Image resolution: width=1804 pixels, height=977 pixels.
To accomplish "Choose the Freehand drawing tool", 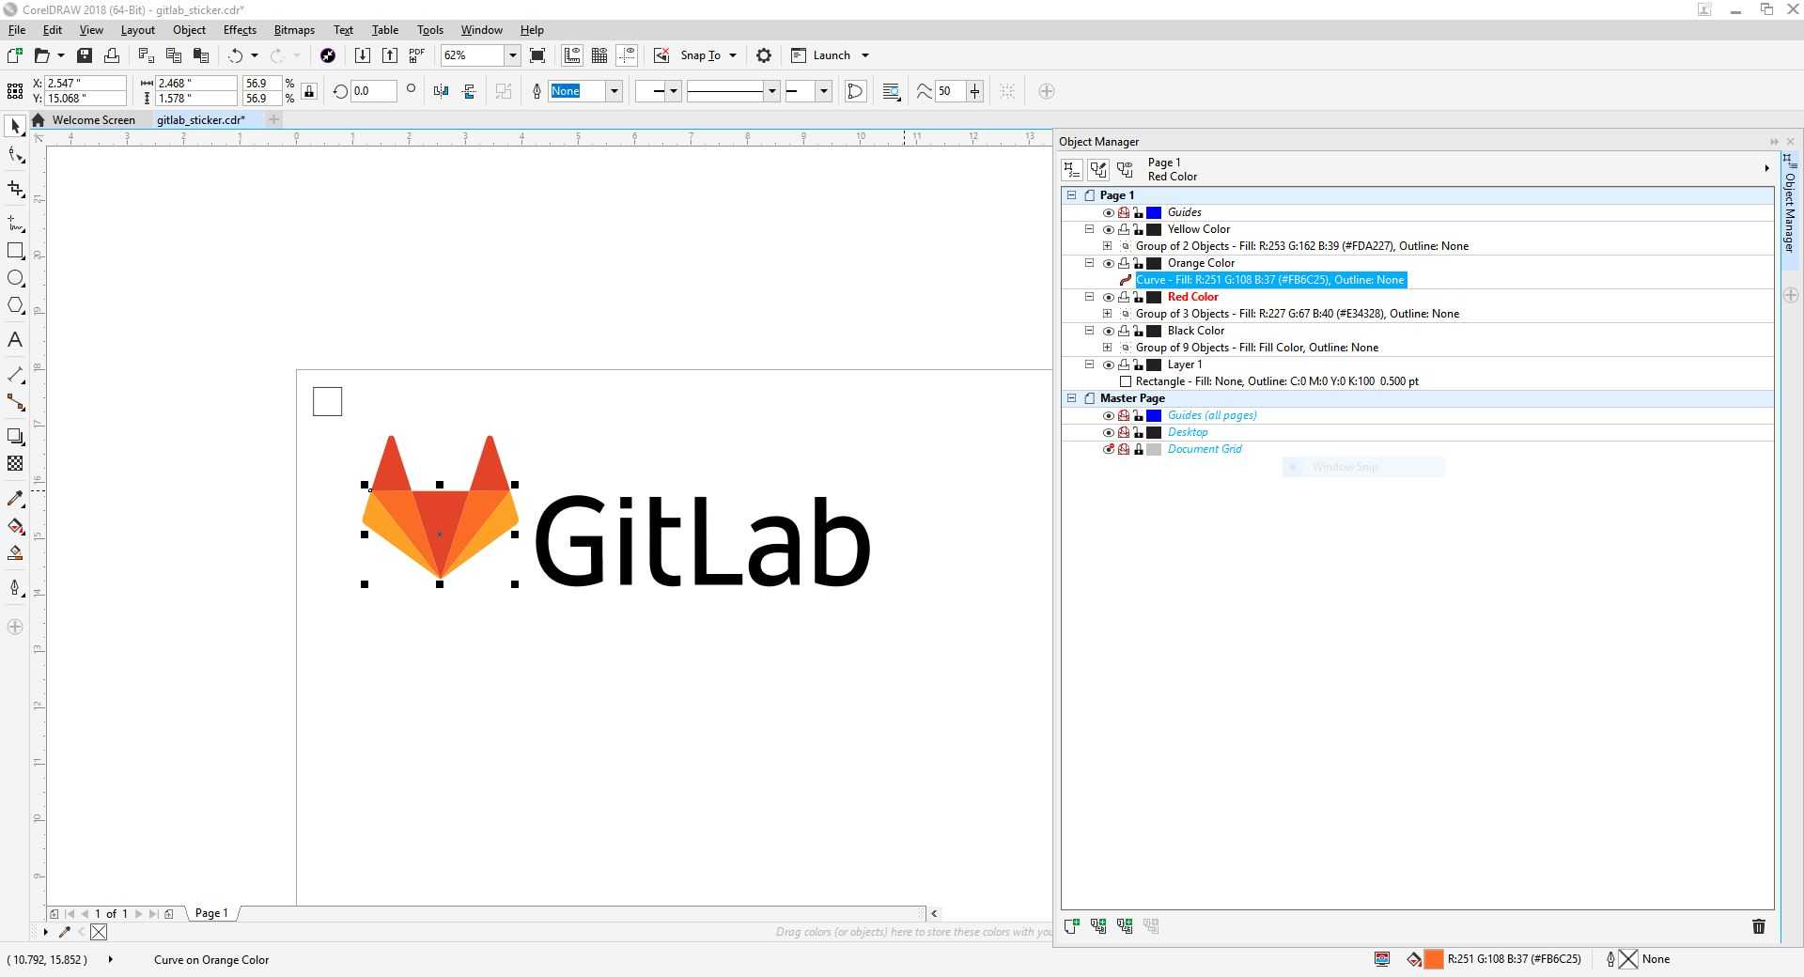I will pyautogui.click(x=15, y=223).
